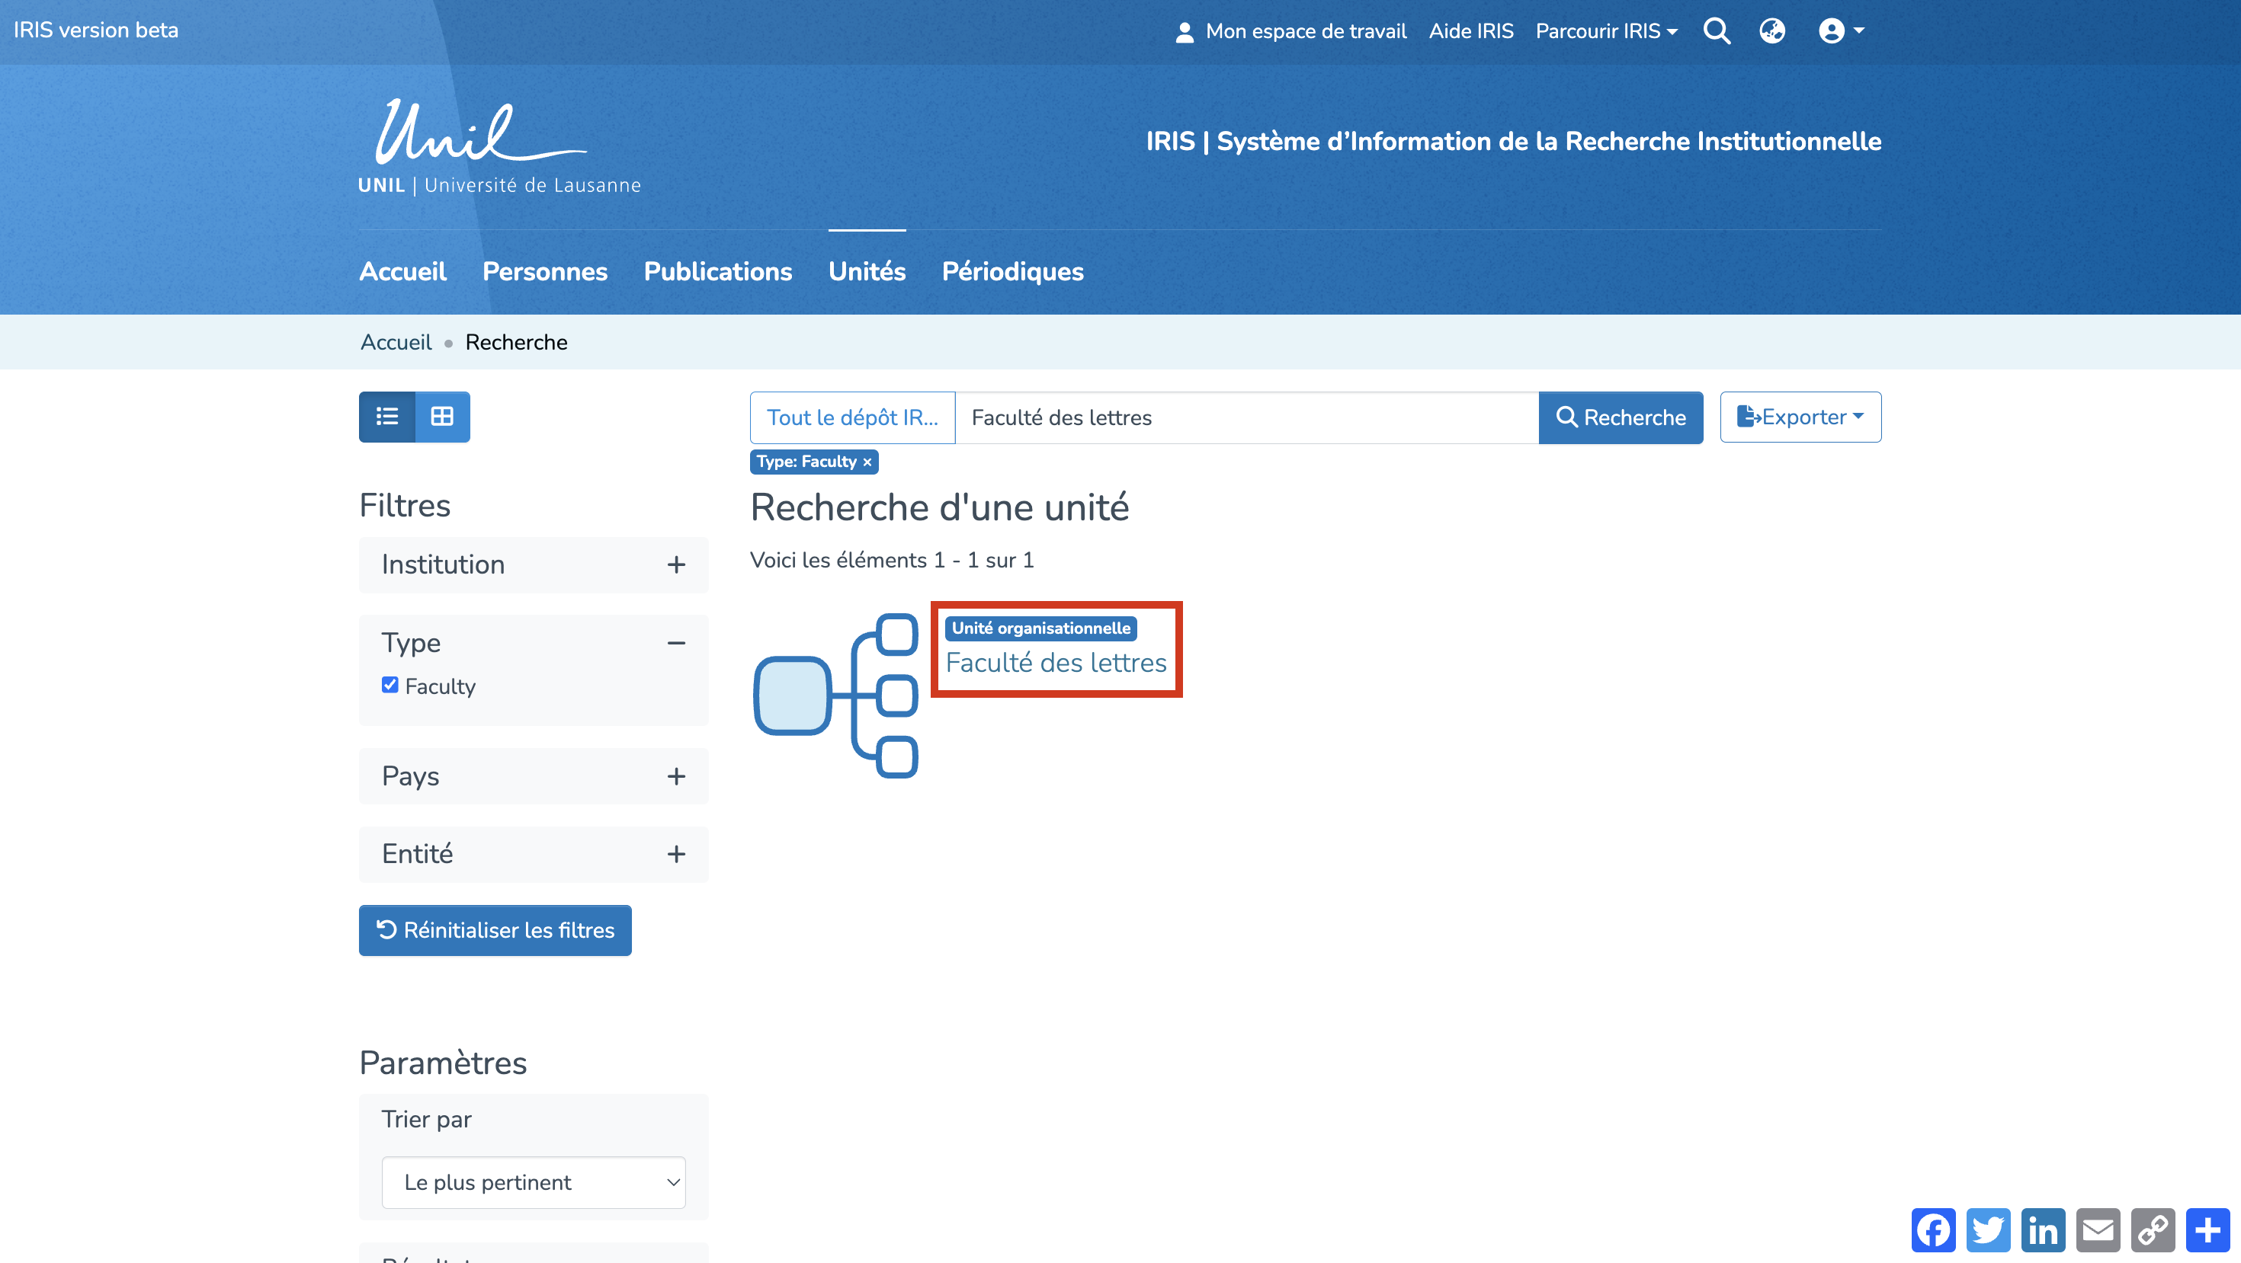Click the search query text field
The image size is (2241, 1263).
[1246, 417]
